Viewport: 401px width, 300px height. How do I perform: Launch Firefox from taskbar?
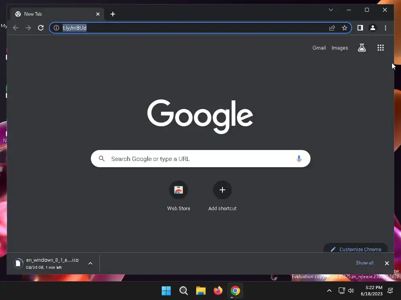[x=218, y=291]
